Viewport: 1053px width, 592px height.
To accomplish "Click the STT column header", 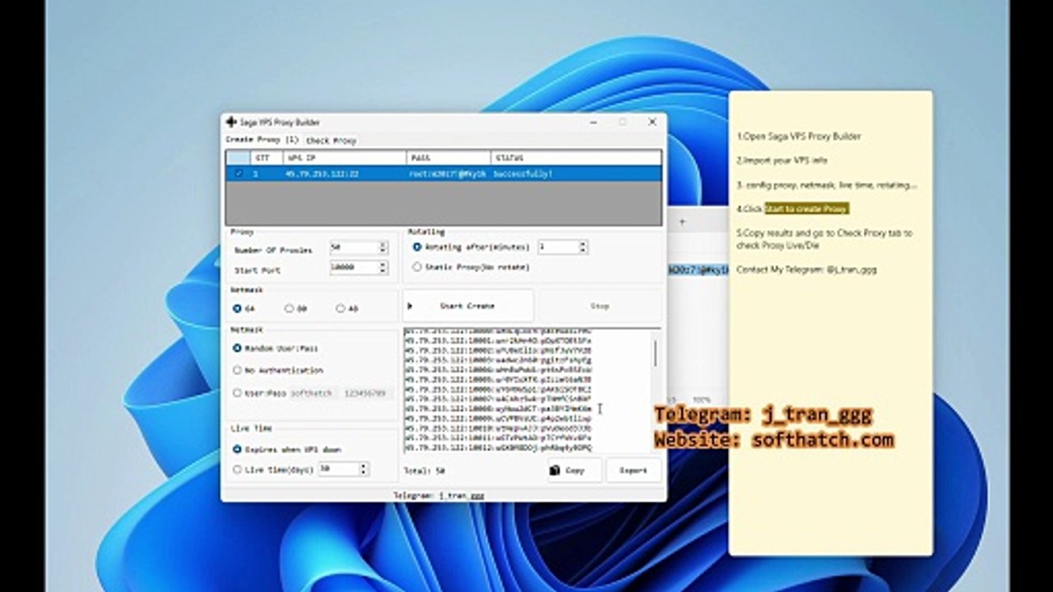I will coord(266,157).
